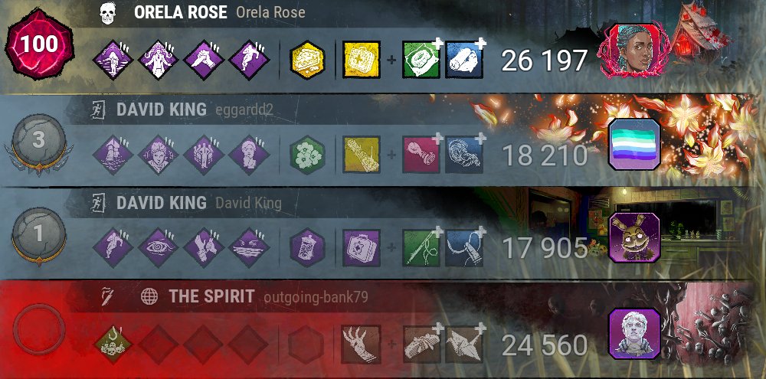Viewport: 766px width, 379px height.
Task: Click the eggardd2 player name
Action: (x=244, y=110)
